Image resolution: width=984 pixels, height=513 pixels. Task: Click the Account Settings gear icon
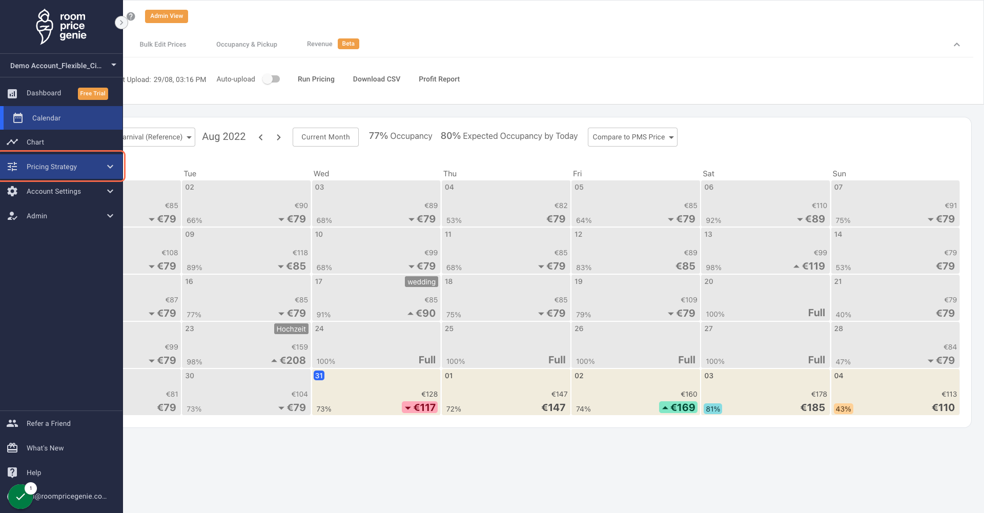coord(12,191)
